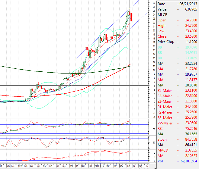Click the Value row showing 6.07705

[x=177, y=9]
